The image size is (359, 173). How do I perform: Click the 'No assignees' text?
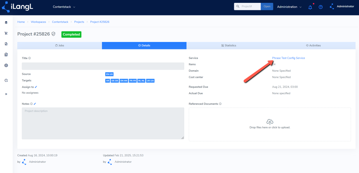click(30, 93)
